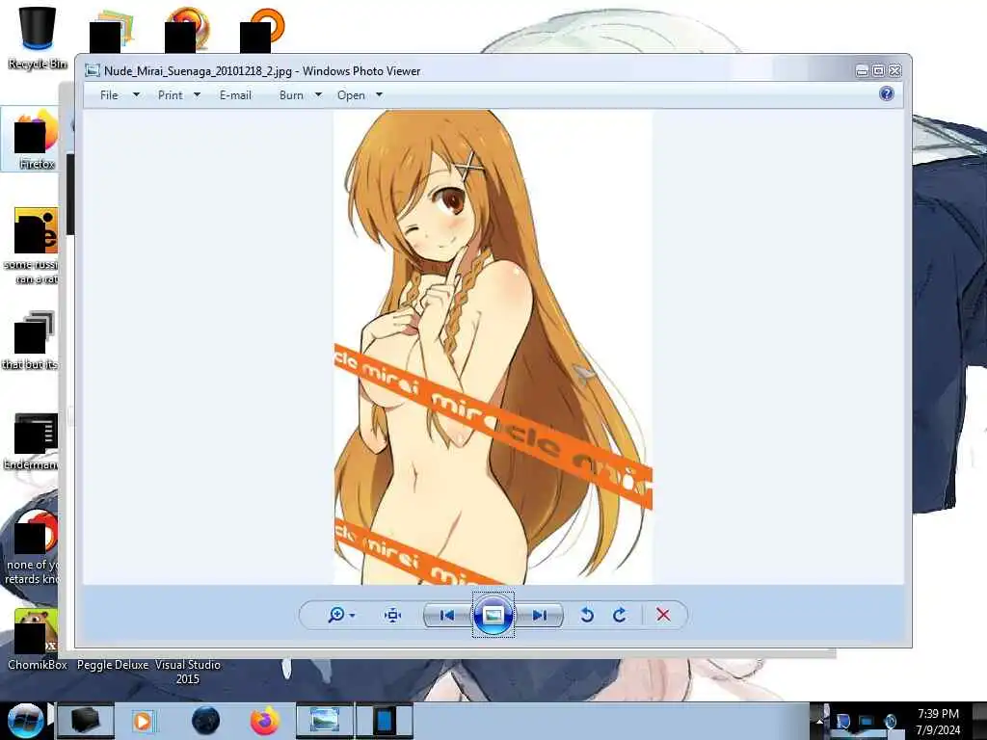Open the zoom magnifier control
The image size is (987, 740).
336,615
